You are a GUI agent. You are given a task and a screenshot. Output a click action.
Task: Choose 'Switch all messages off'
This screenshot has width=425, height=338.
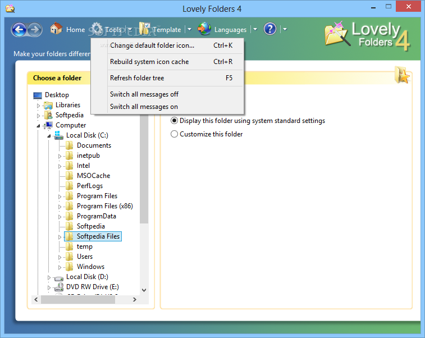167,94
